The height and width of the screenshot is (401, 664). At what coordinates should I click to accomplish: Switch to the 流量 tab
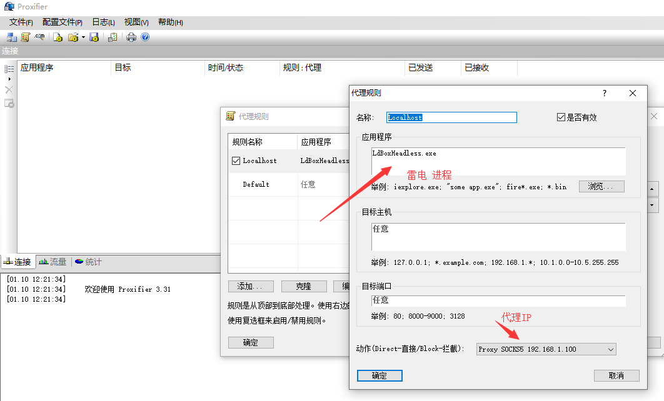tap(53, 262)
